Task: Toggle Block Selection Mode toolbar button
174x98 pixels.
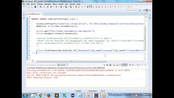Action: pyautogui.click(x=99, y=7)
